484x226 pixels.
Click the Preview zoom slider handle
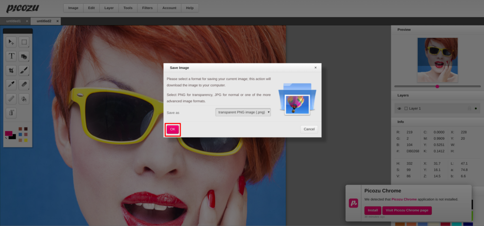[x=437, y=87]
